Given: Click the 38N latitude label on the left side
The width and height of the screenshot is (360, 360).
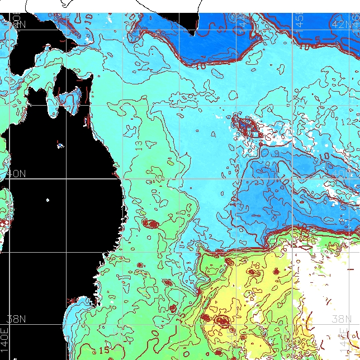Looking at the screenshot, I should point(16,319).
